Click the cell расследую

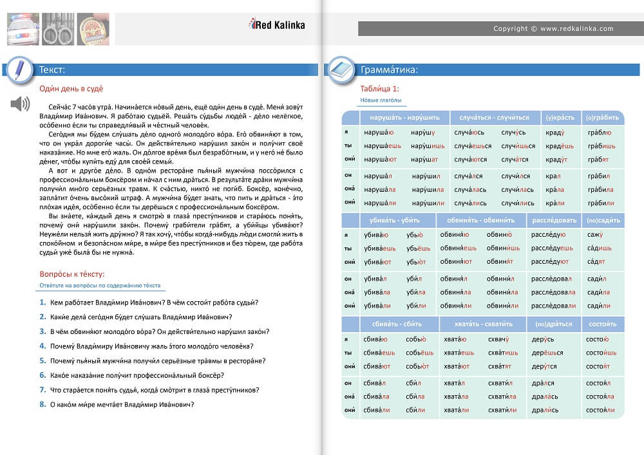pos(548,235)
